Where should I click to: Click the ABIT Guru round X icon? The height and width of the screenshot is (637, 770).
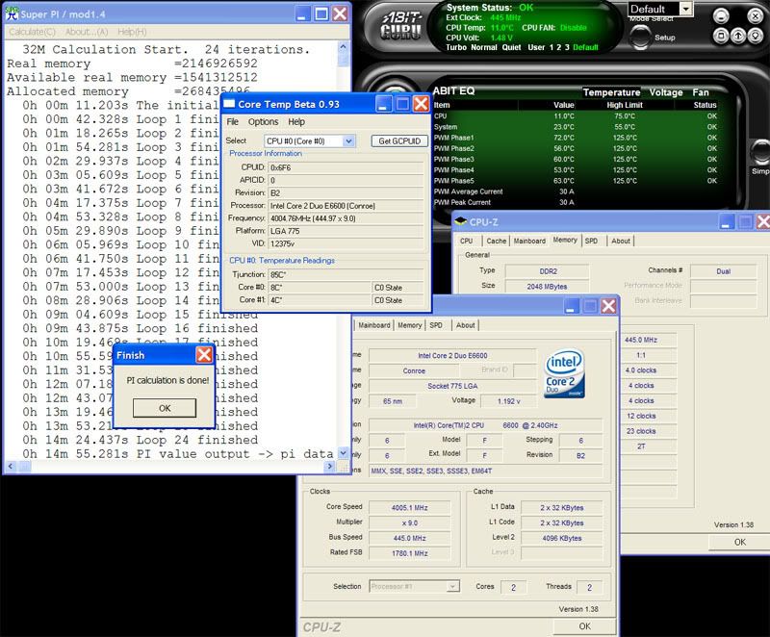[x=755, y=16]
